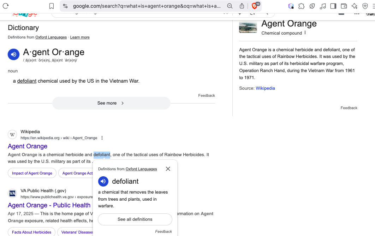This screenshot has height=236, width=375.
Task: Play pronunciation of defoliant in popup
Action: point(103,182)
